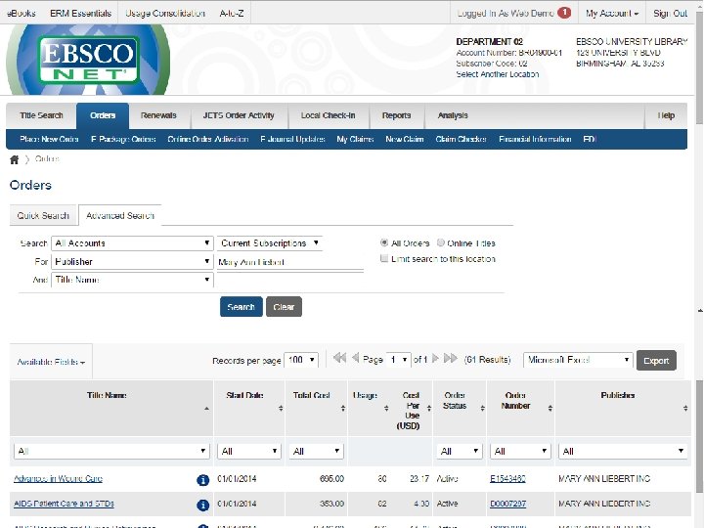Open the Analysis tab
The height and width of the screenshot is (528, 704).
(453, 115)
